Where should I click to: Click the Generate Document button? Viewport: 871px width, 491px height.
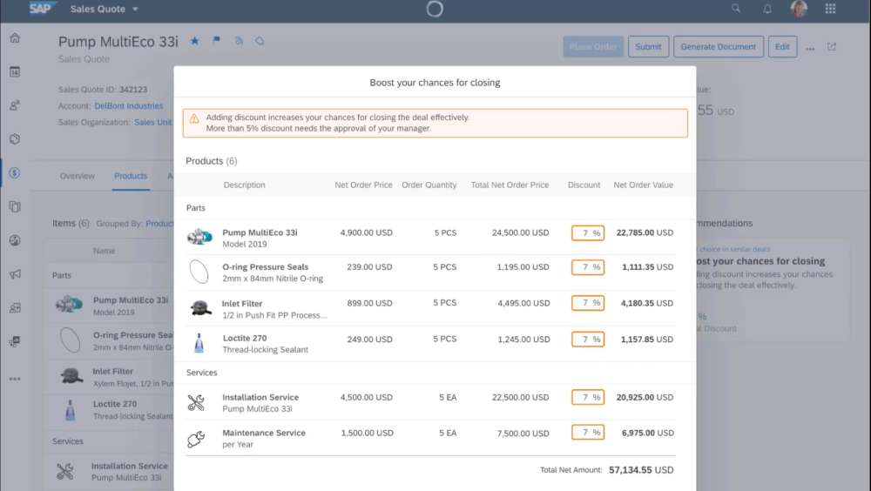(719, 47)
